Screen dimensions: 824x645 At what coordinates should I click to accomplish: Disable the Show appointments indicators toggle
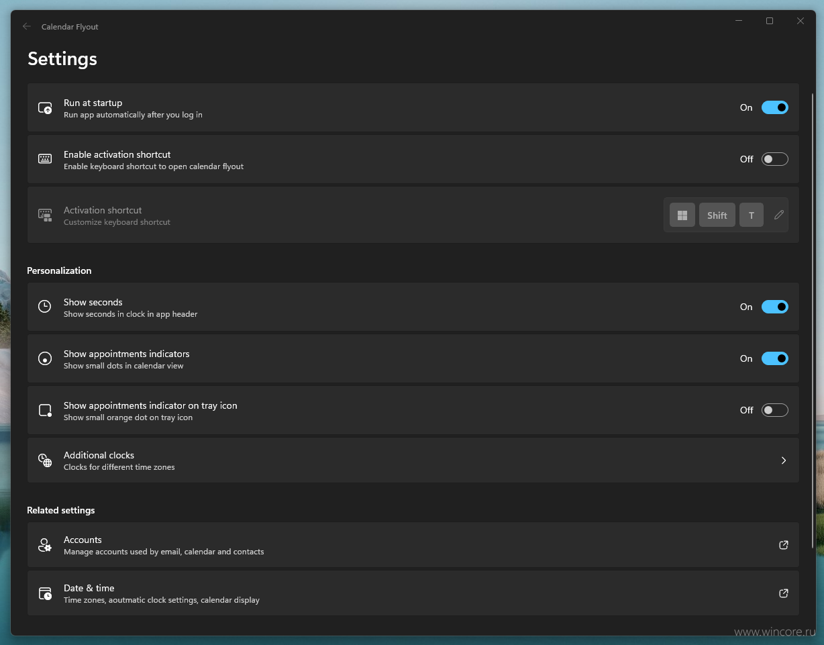click(x=774, y=358)
